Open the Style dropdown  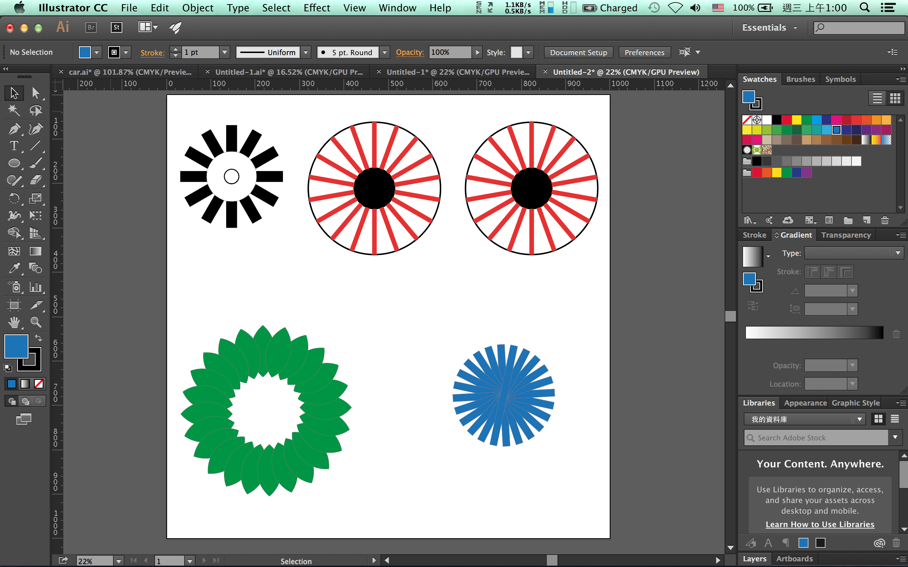coord(528,52)
